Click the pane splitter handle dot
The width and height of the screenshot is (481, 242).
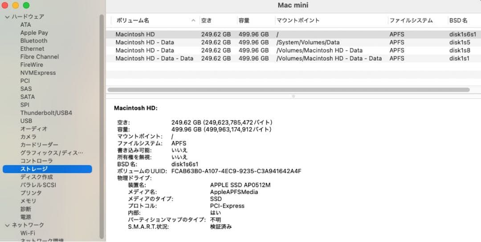293,96
